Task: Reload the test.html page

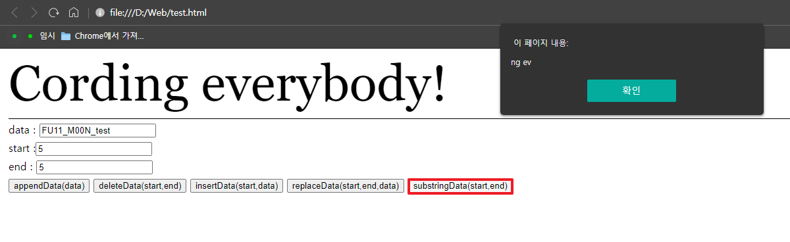Action: (x=54, y=12)
